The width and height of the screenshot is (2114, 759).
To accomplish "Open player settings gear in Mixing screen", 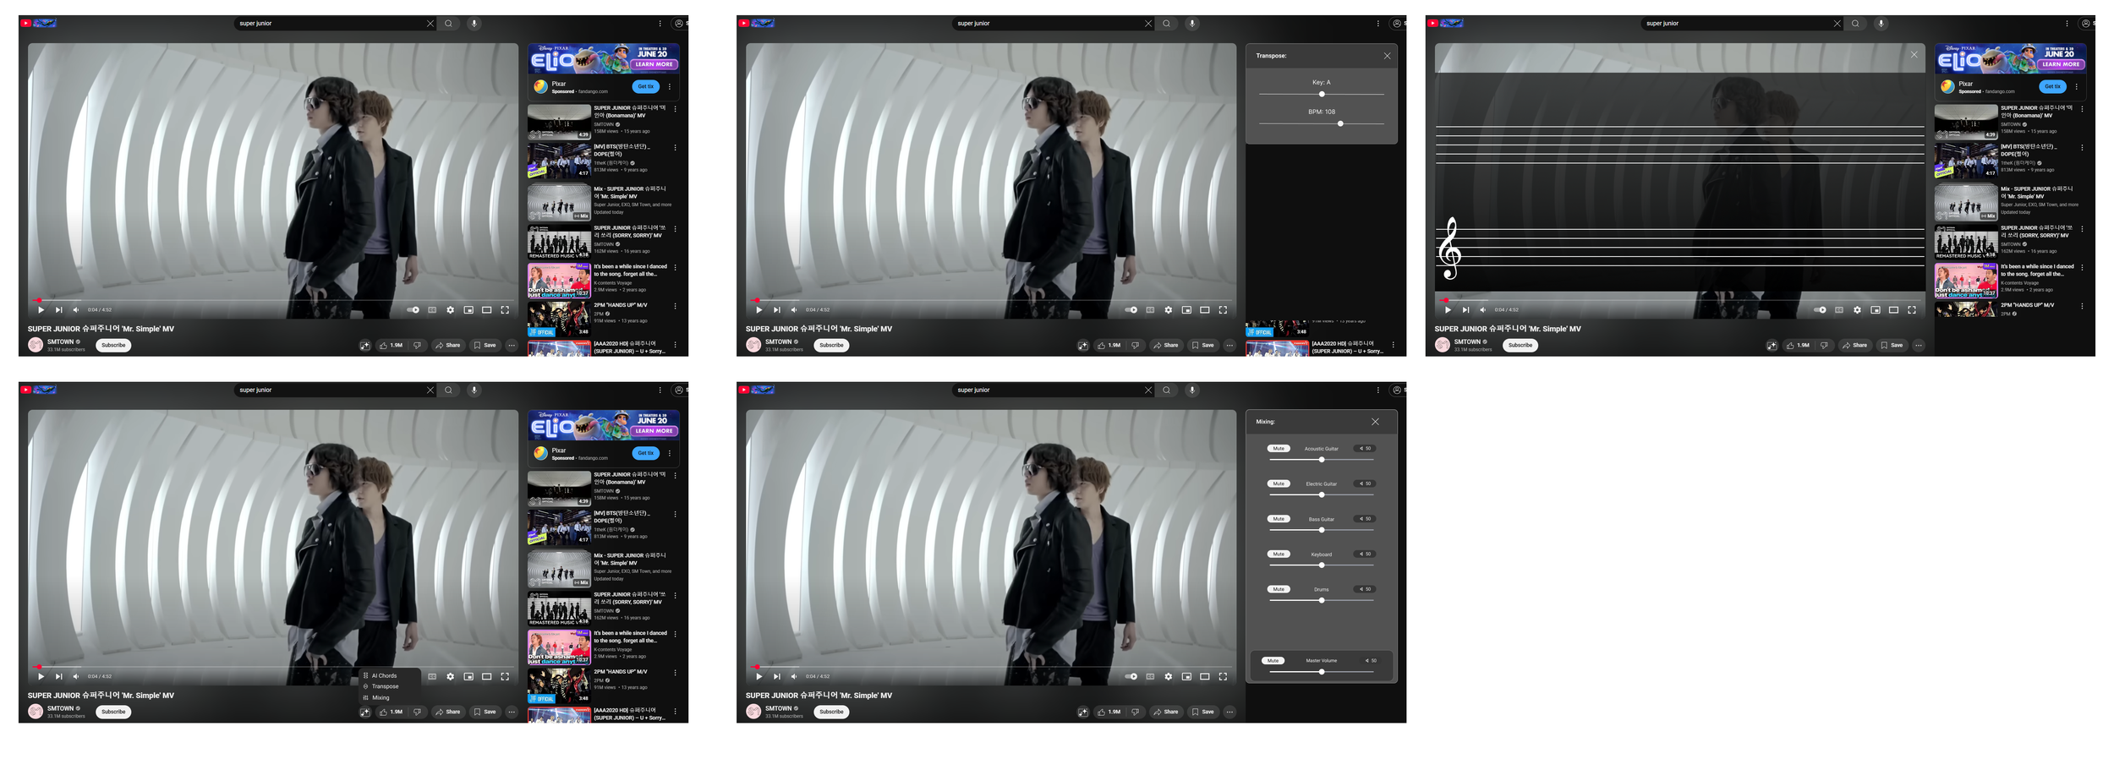I will [x=1168, y=676].
